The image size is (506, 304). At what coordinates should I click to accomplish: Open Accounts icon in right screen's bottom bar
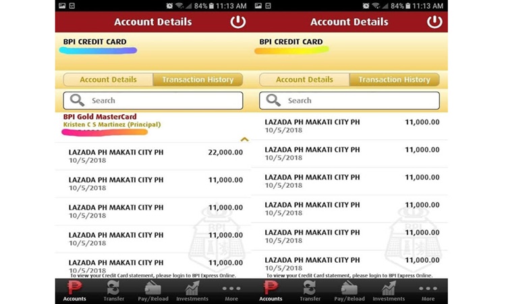pyautogui.click(x=271, y=290)
